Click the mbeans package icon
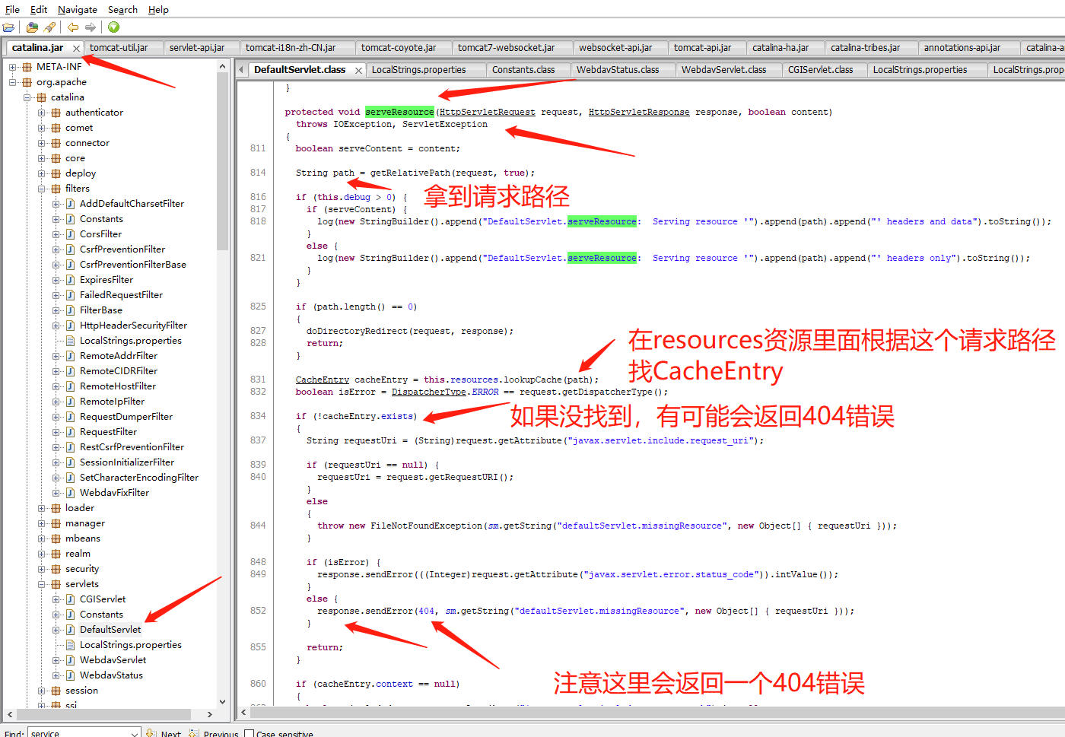This screenshot has height=737, width=1065. pyautogui.click(x=56, y=538)
